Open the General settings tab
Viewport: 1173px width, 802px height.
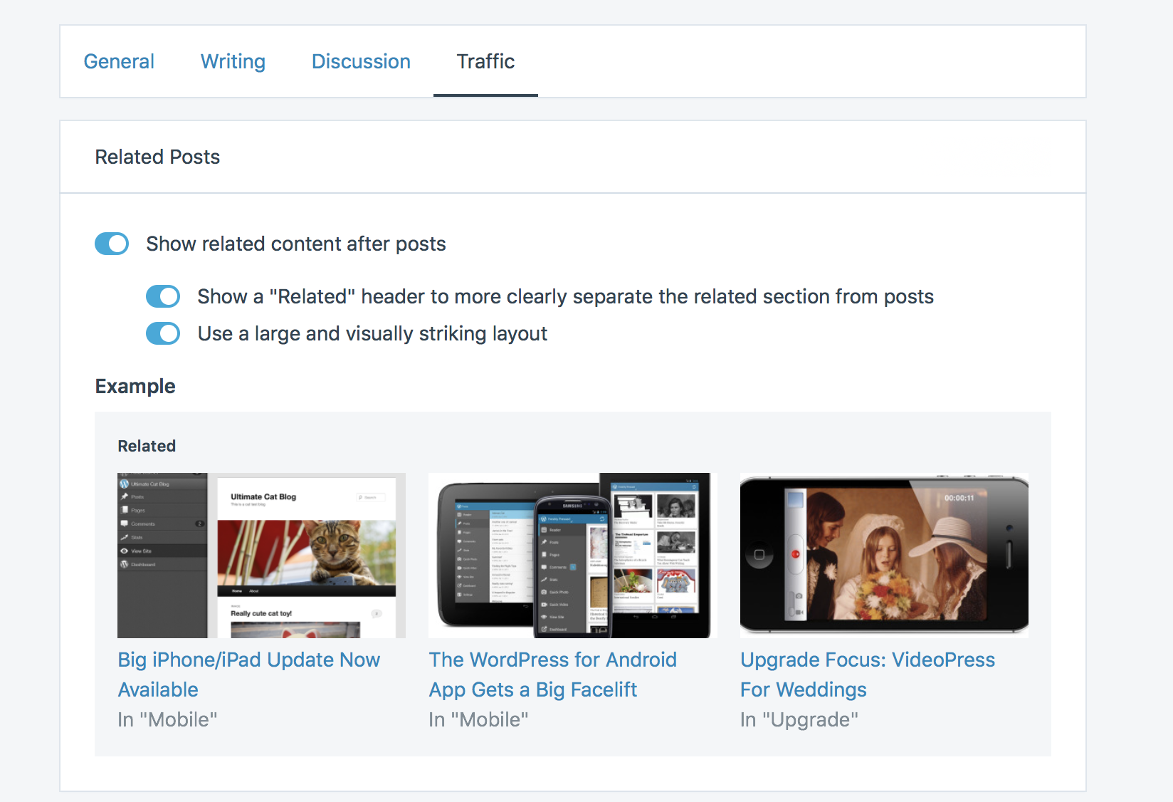(119, 62)
